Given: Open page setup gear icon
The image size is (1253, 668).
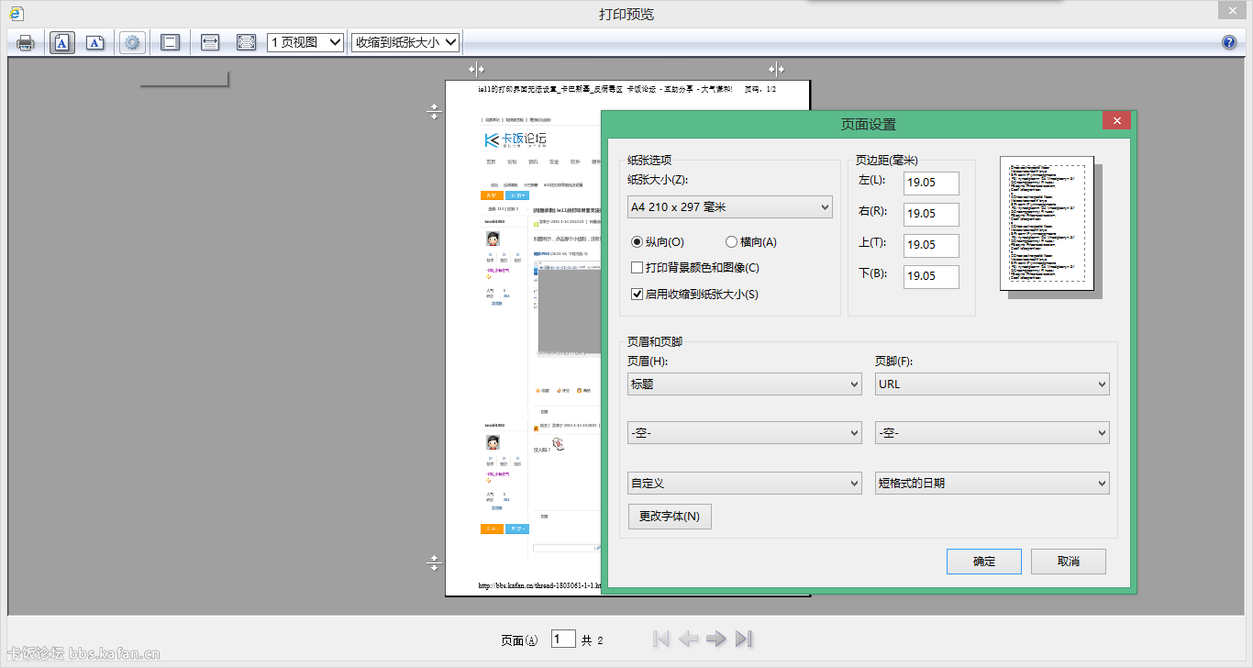Looking at the screenshot, I should click(x=133, y=42).
